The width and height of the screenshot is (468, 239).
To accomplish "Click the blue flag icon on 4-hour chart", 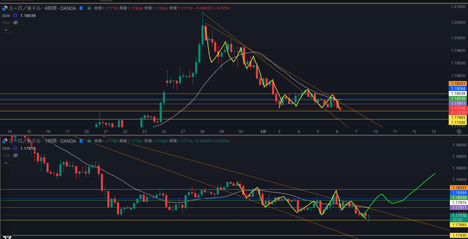I will point(81,8).
